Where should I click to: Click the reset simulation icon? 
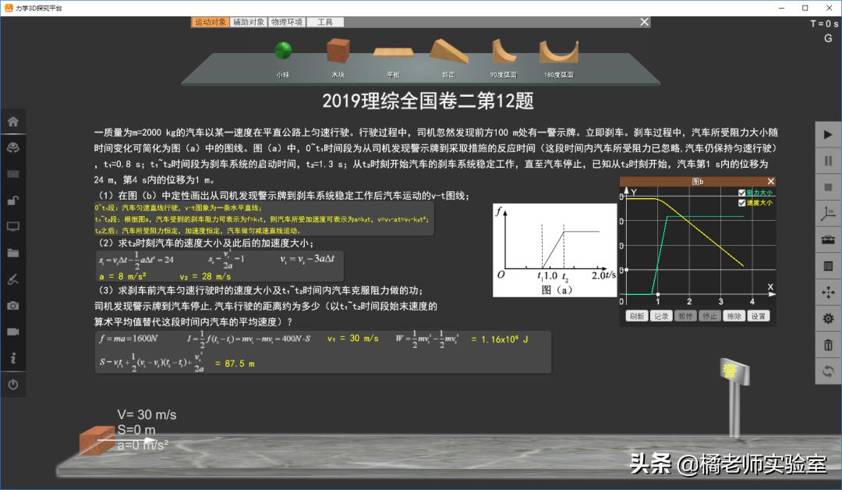tap(828, 371)
